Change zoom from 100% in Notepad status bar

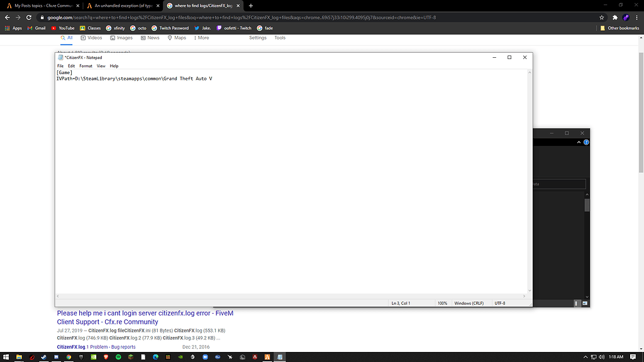pyautogui.click(x=443, y=303)
